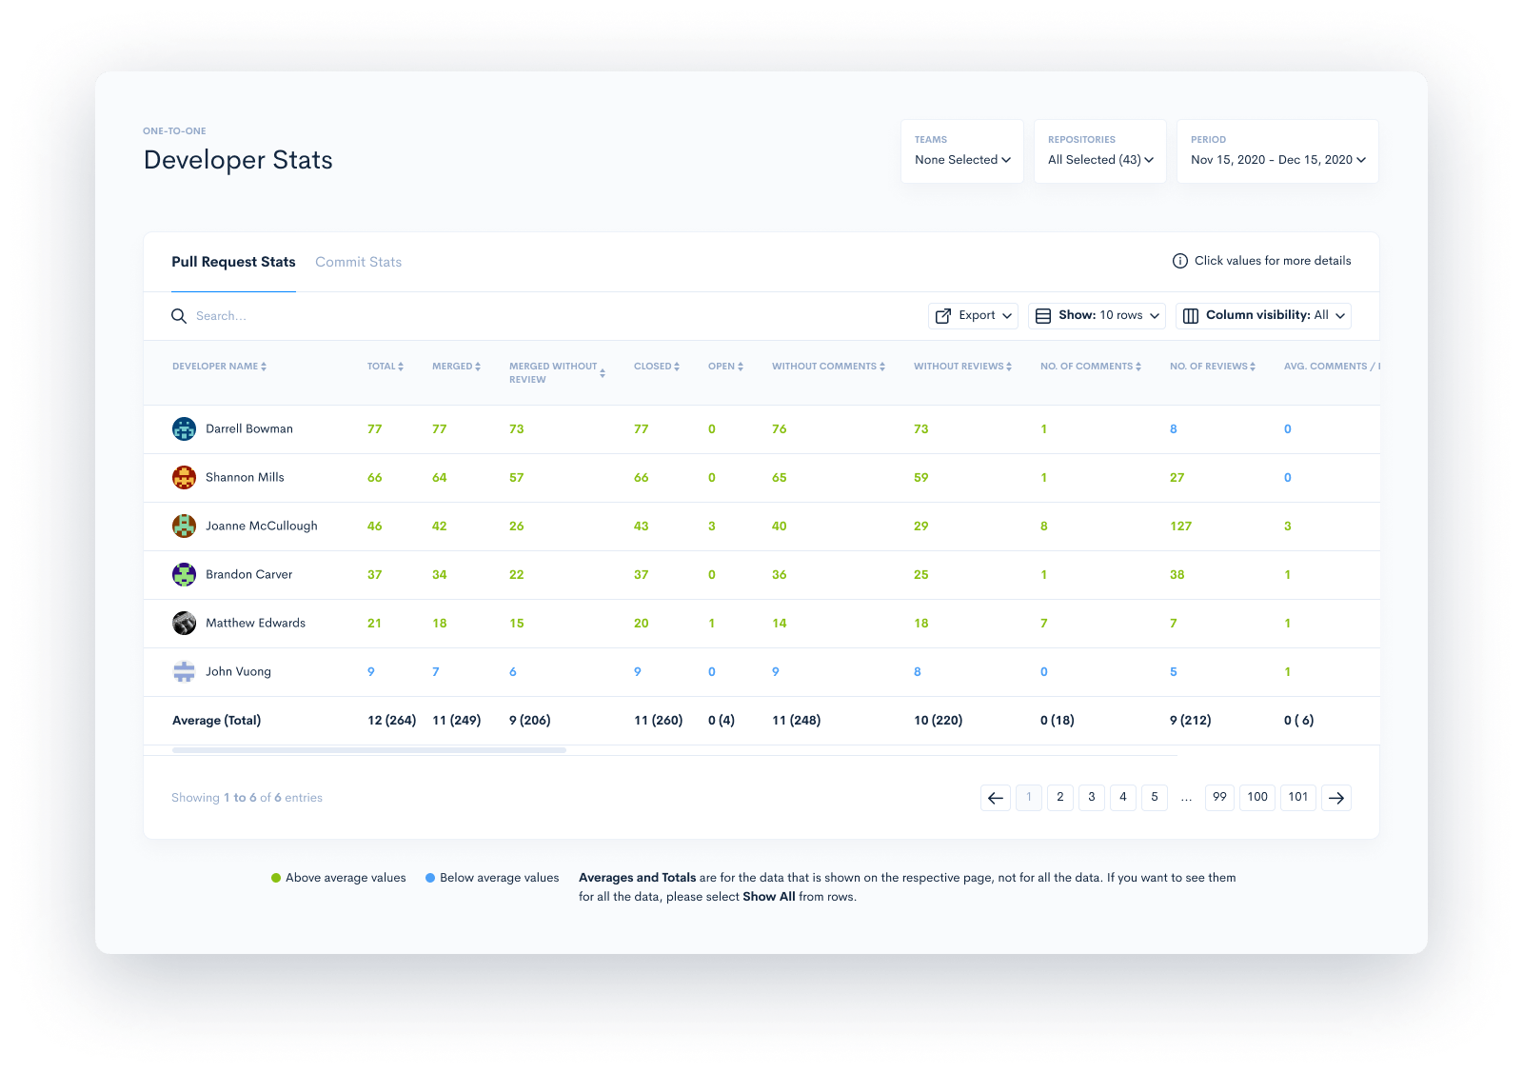The height and width of the screenshot is (1073, 1523).
Task: Toggle sorting on the MERGED column
Action: click(x=476, y=366)
